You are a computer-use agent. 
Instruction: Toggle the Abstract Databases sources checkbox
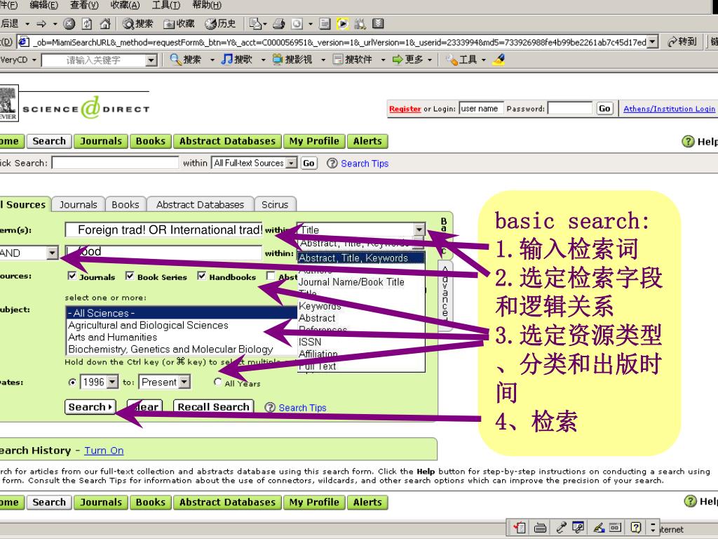pos(271,276)
